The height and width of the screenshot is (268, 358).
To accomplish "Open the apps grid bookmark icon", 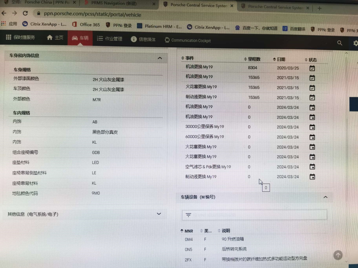I will (3, 23).
